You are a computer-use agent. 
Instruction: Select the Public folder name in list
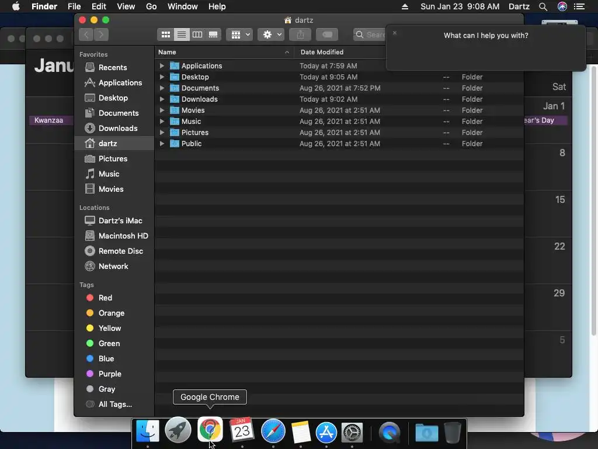[192, 144]
